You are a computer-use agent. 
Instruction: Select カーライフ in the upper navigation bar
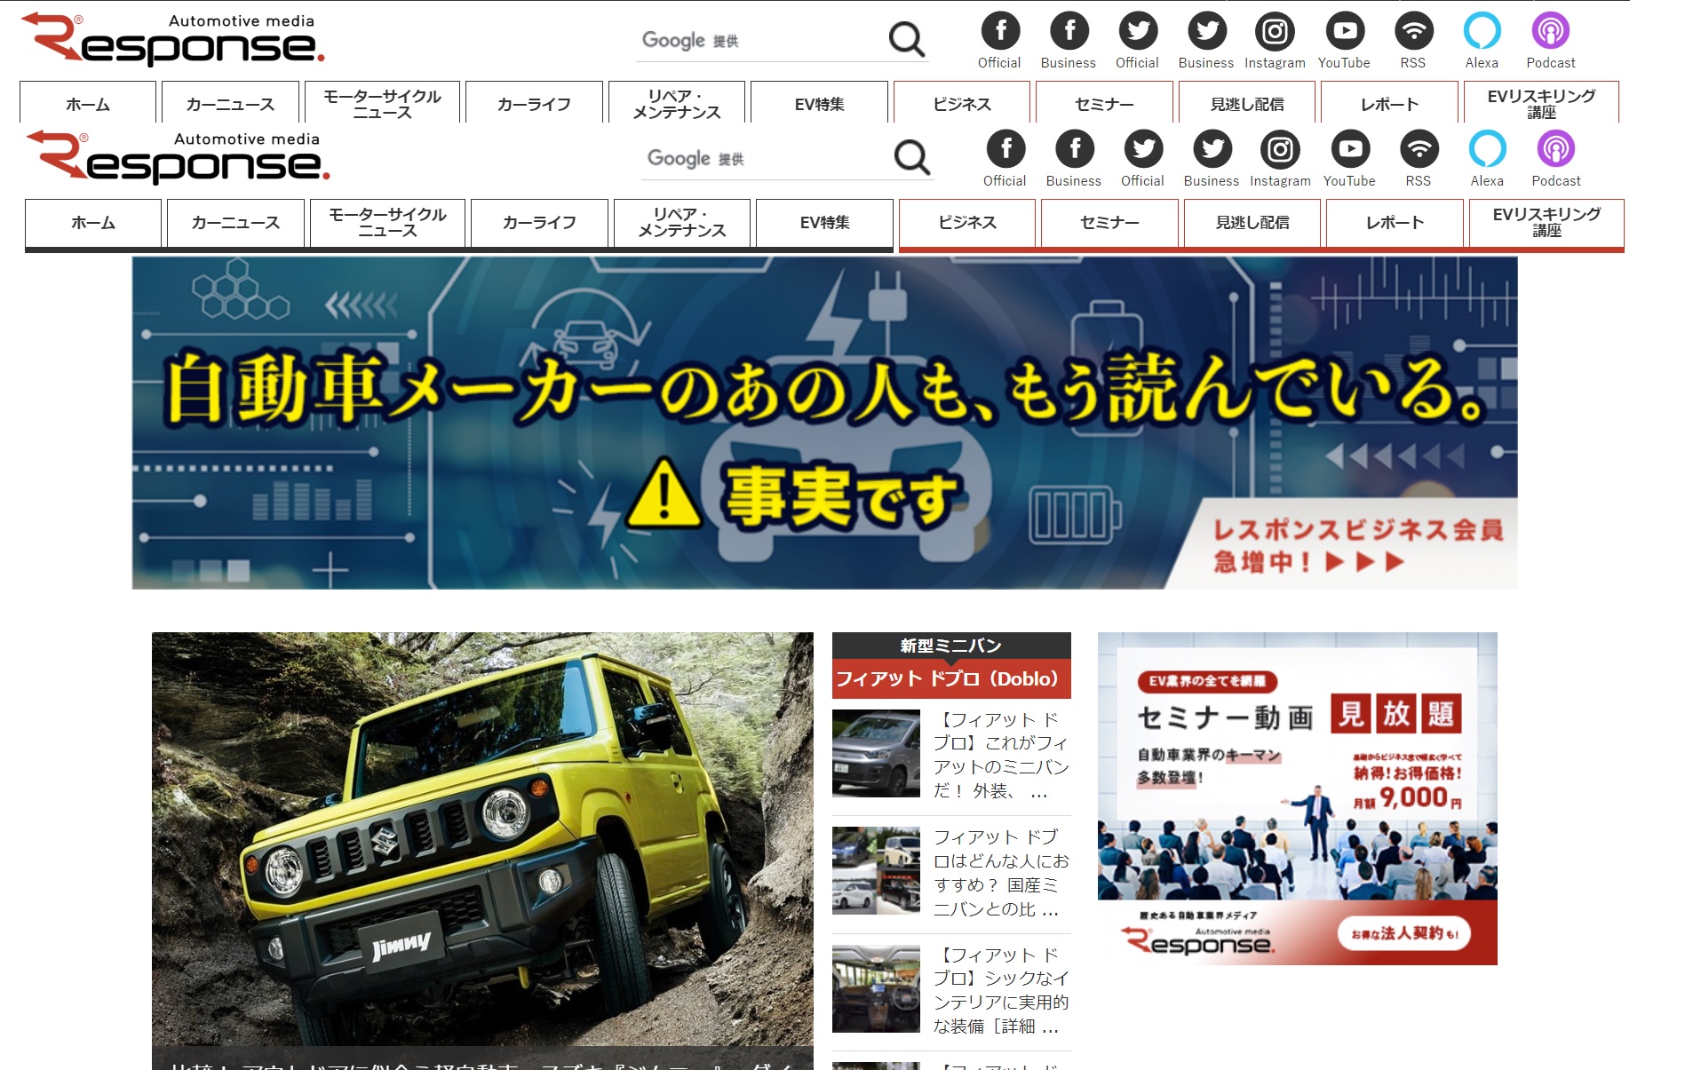pyautogui.click(x=534, y=103)
